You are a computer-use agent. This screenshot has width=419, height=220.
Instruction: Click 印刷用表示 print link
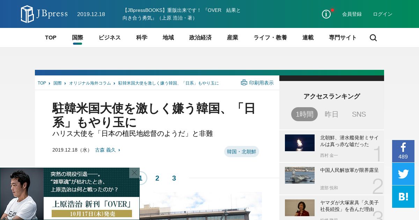262,83
